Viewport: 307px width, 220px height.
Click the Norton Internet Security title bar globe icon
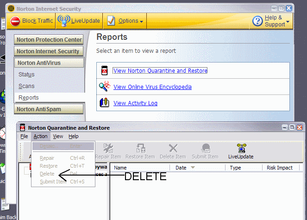[11, 8]
